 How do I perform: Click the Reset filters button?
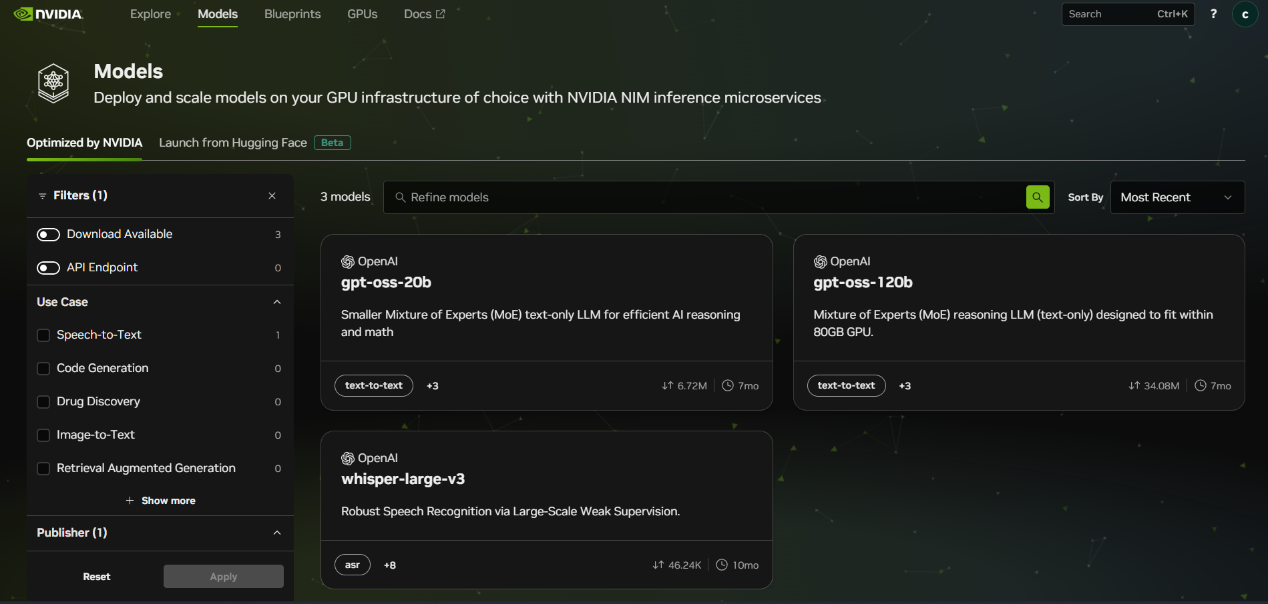click(x=97, y=577)
